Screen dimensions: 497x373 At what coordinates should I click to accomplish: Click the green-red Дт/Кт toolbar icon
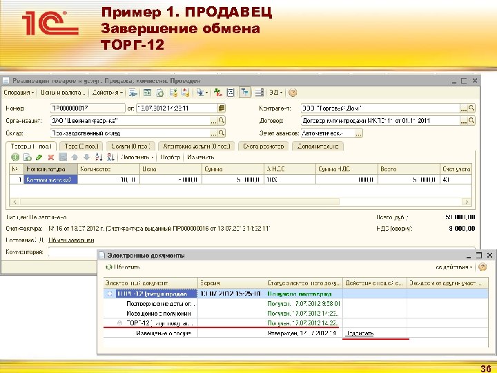(x=217, y=93)
